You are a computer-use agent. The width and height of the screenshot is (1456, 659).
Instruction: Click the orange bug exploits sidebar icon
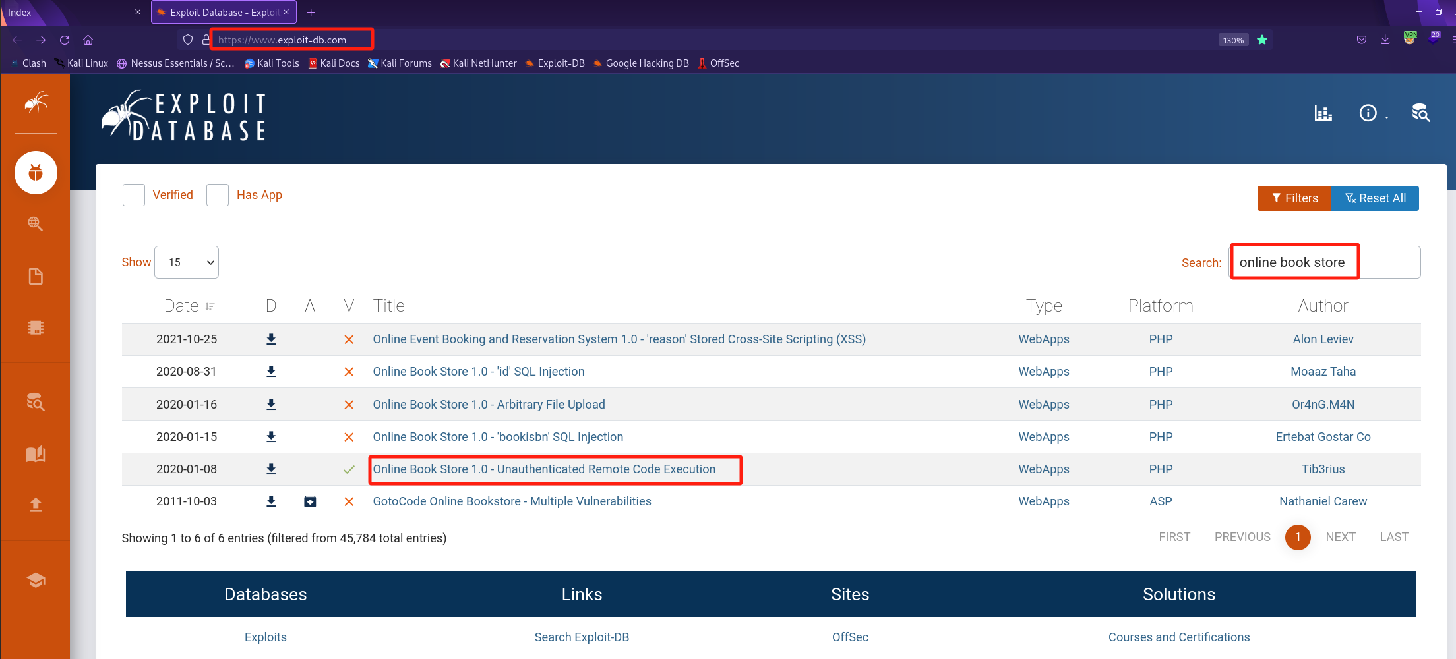click(36, 173)
